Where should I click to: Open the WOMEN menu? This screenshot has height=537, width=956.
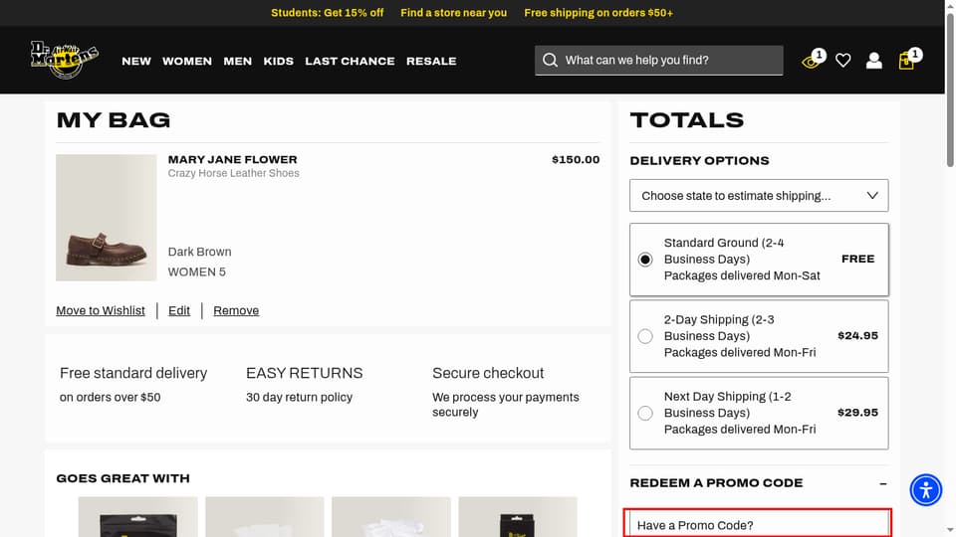[x=186, y=61]
